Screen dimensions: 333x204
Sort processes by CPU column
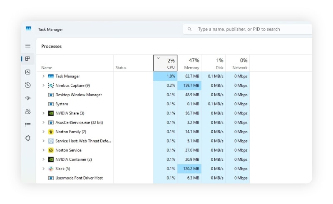(165, 63)
